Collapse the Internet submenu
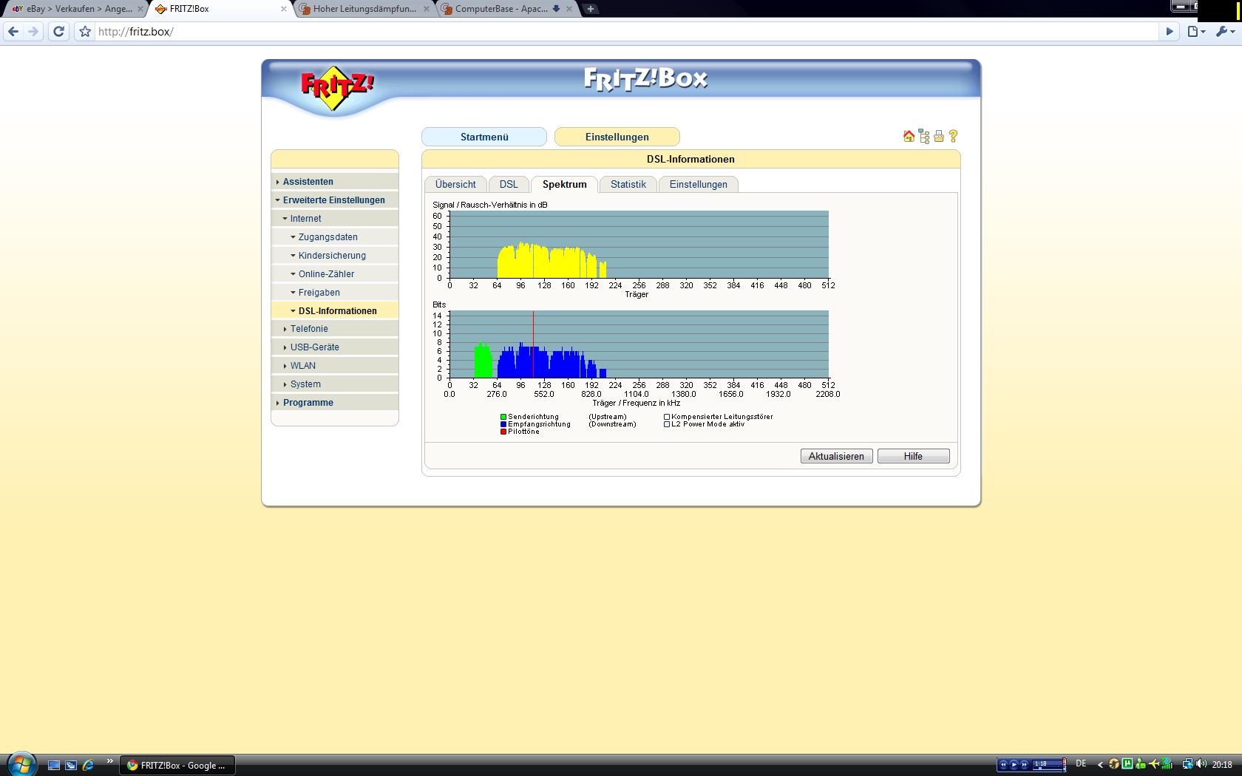The width and height of the screenshot is (1242, 776). [x=335, y=219]
